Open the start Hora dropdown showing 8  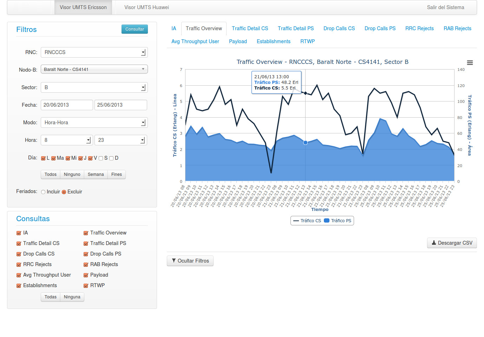pos(67,140)
